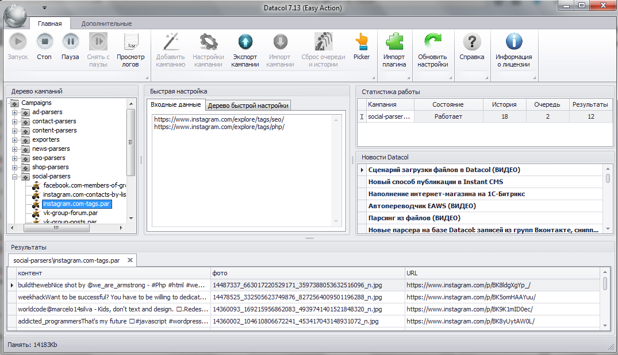
Task: Click Обновить настройки green arrow icon
Action: pyautogui.click(x=433, y=42)
